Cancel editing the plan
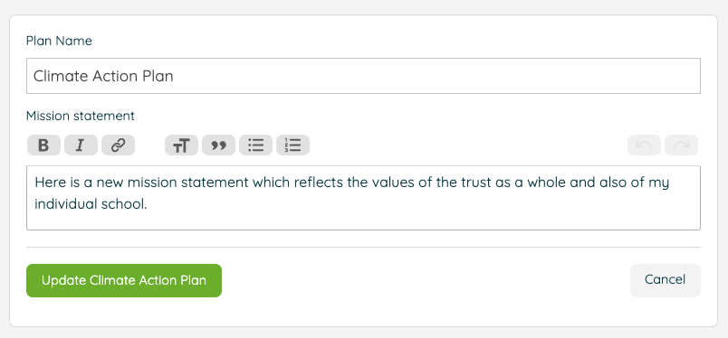Viewport: 728px width, 338px height. click(x=665, y=280)
